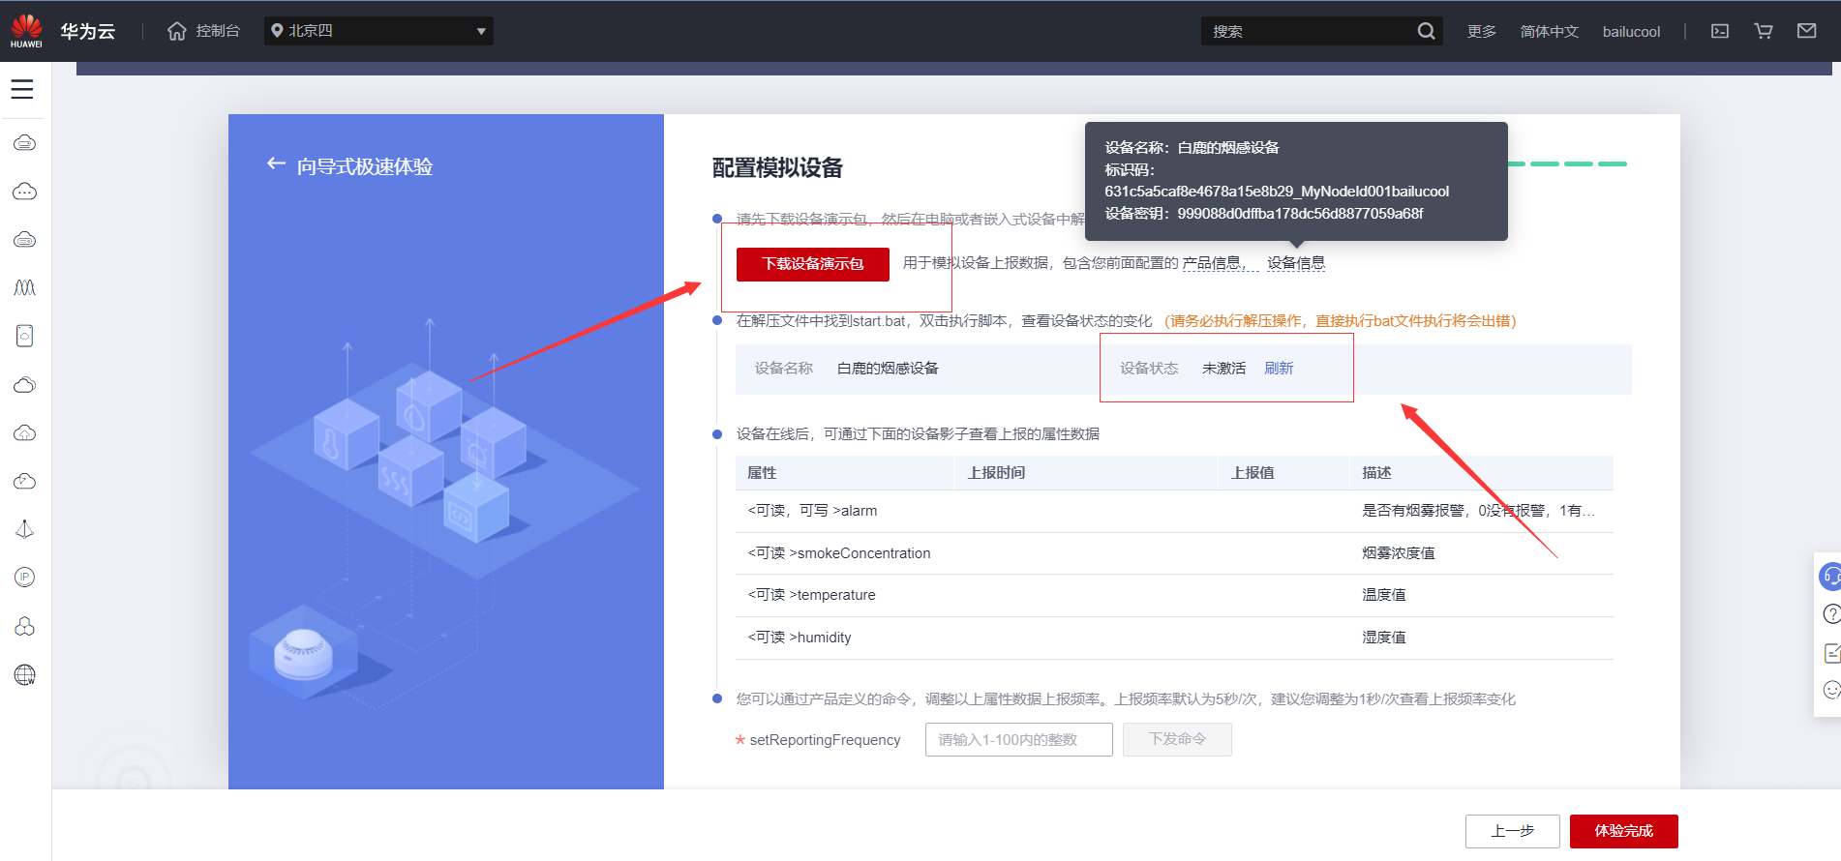Open the feedback note floating icon

1831,653
